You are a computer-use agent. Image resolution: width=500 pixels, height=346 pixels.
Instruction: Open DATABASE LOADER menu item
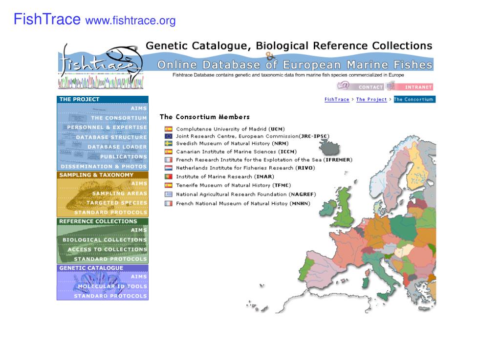pyautogui.click(x=117, y=147)
